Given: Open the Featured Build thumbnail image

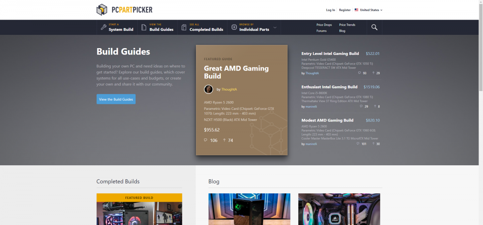Looking at the screenshot, I should point(139,213).
